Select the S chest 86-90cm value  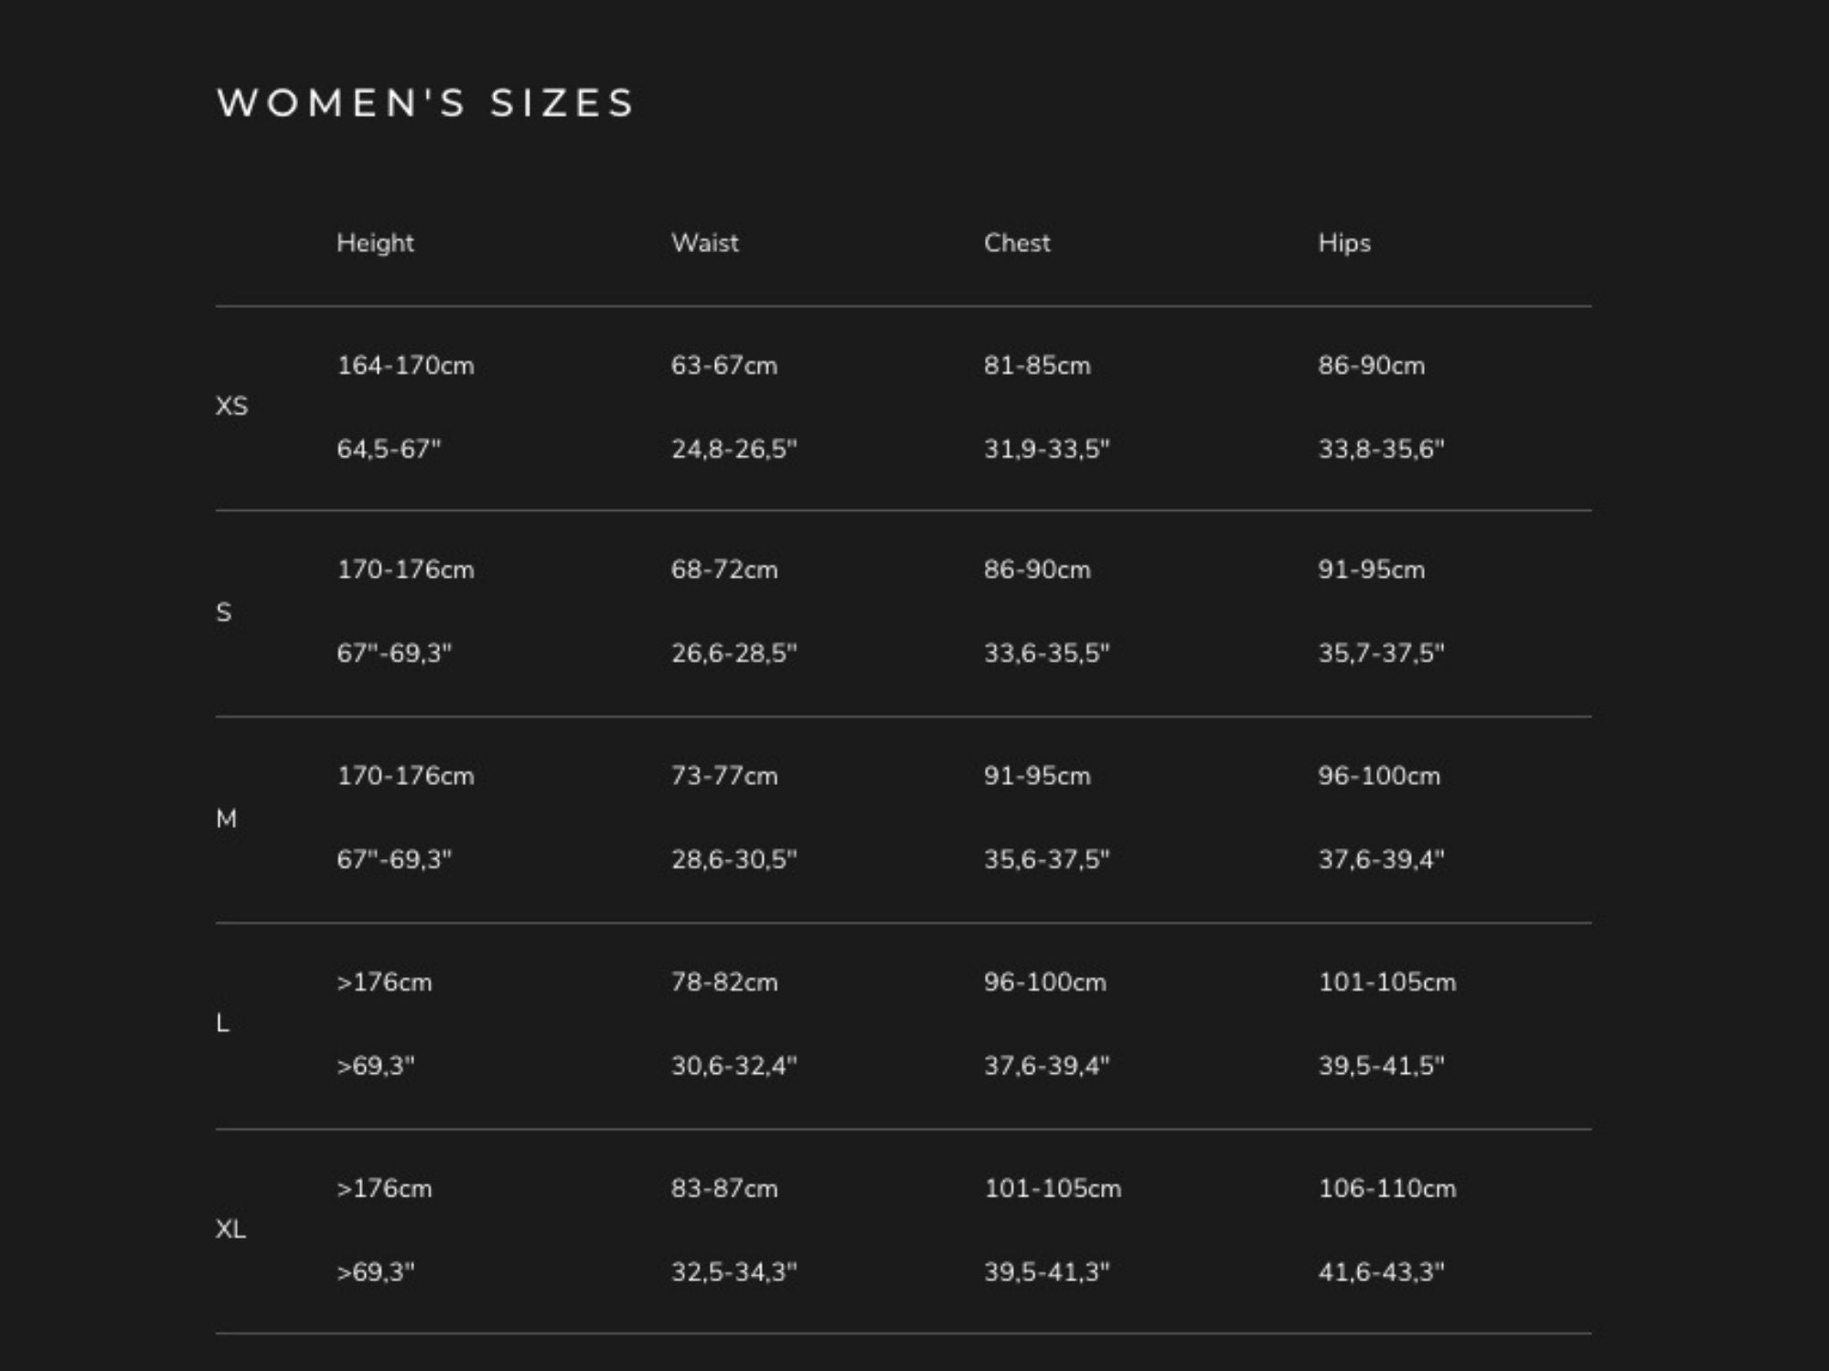(1037, 570)
